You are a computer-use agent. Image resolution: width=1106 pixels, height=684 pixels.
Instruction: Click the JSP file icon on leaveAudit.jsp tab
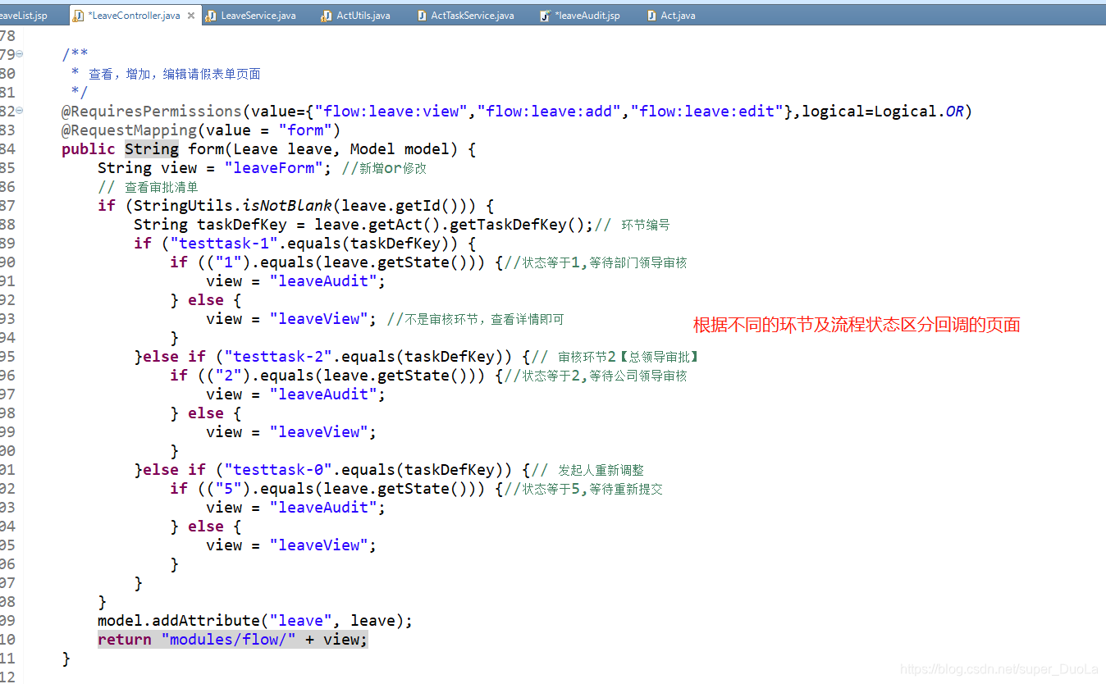tap(545, 16)
